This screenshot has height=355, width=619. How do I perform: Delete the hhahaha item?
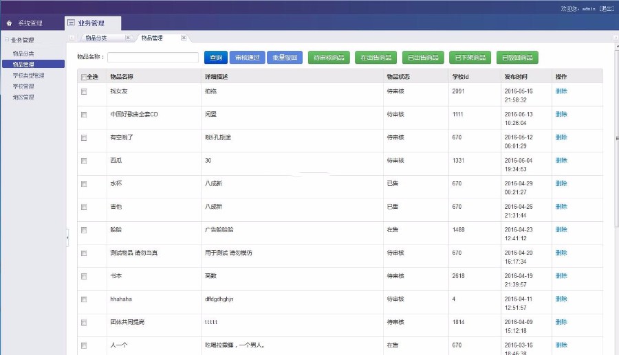[561, 299]
